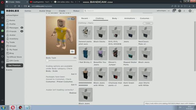The width and height of the screenshot is (196, 110).
Task: Select Ripped Skater Pants thumbnail
Action: 130,53
